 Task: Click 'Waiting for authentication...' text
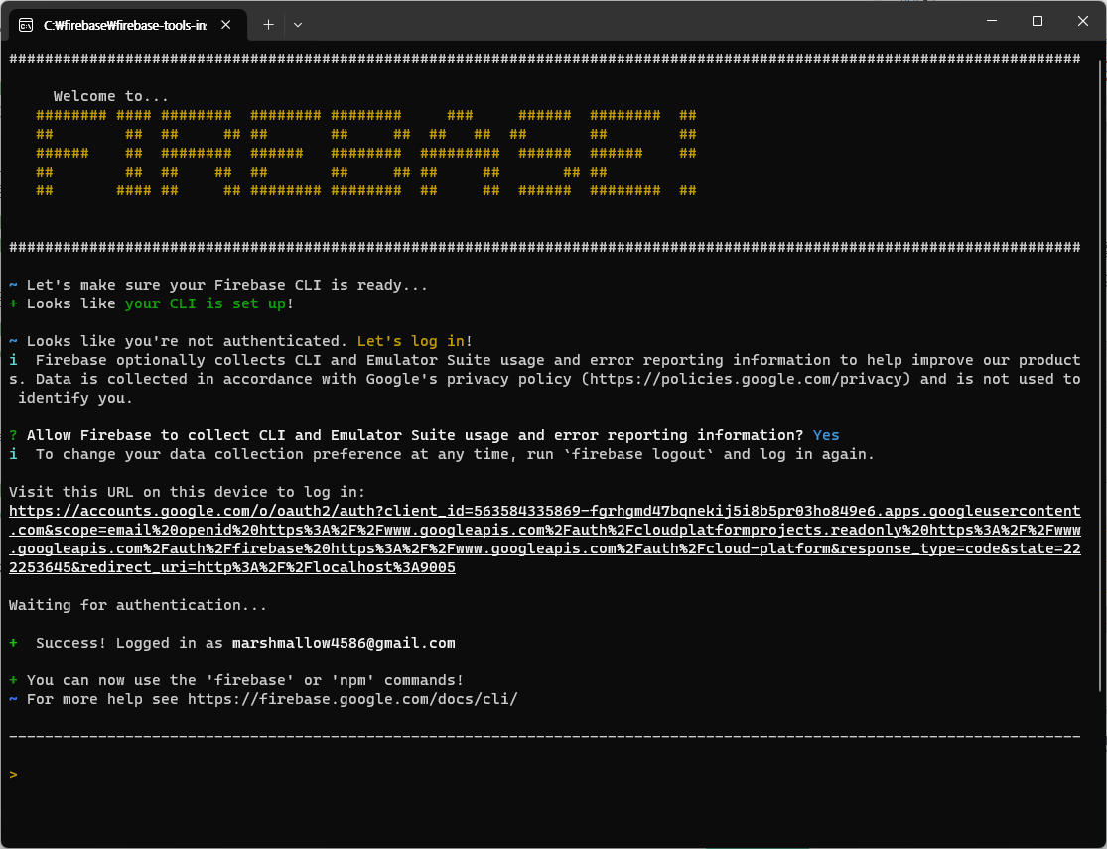click(138, 605)
